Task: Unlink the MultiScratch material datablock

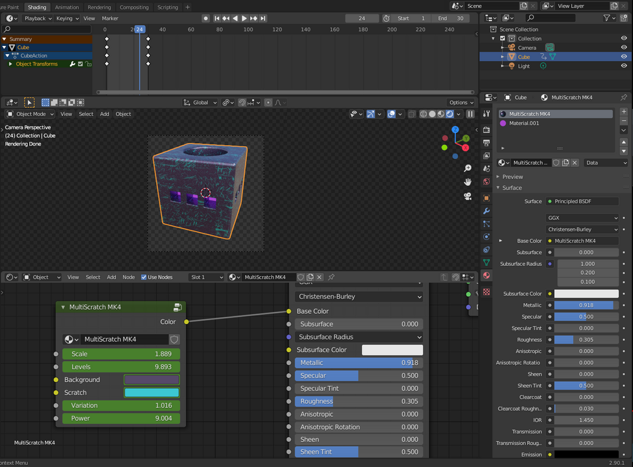Action: (575, 163)
